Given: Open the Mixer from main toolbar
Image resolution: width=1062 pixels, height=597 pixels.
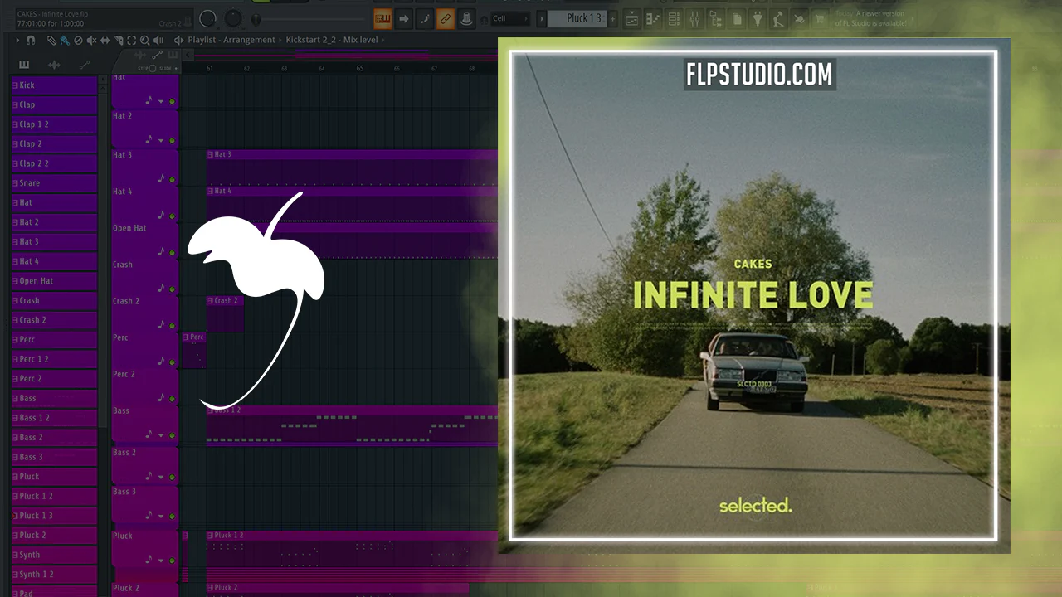Looking at the screenshot, I should (x=694, y=18).
